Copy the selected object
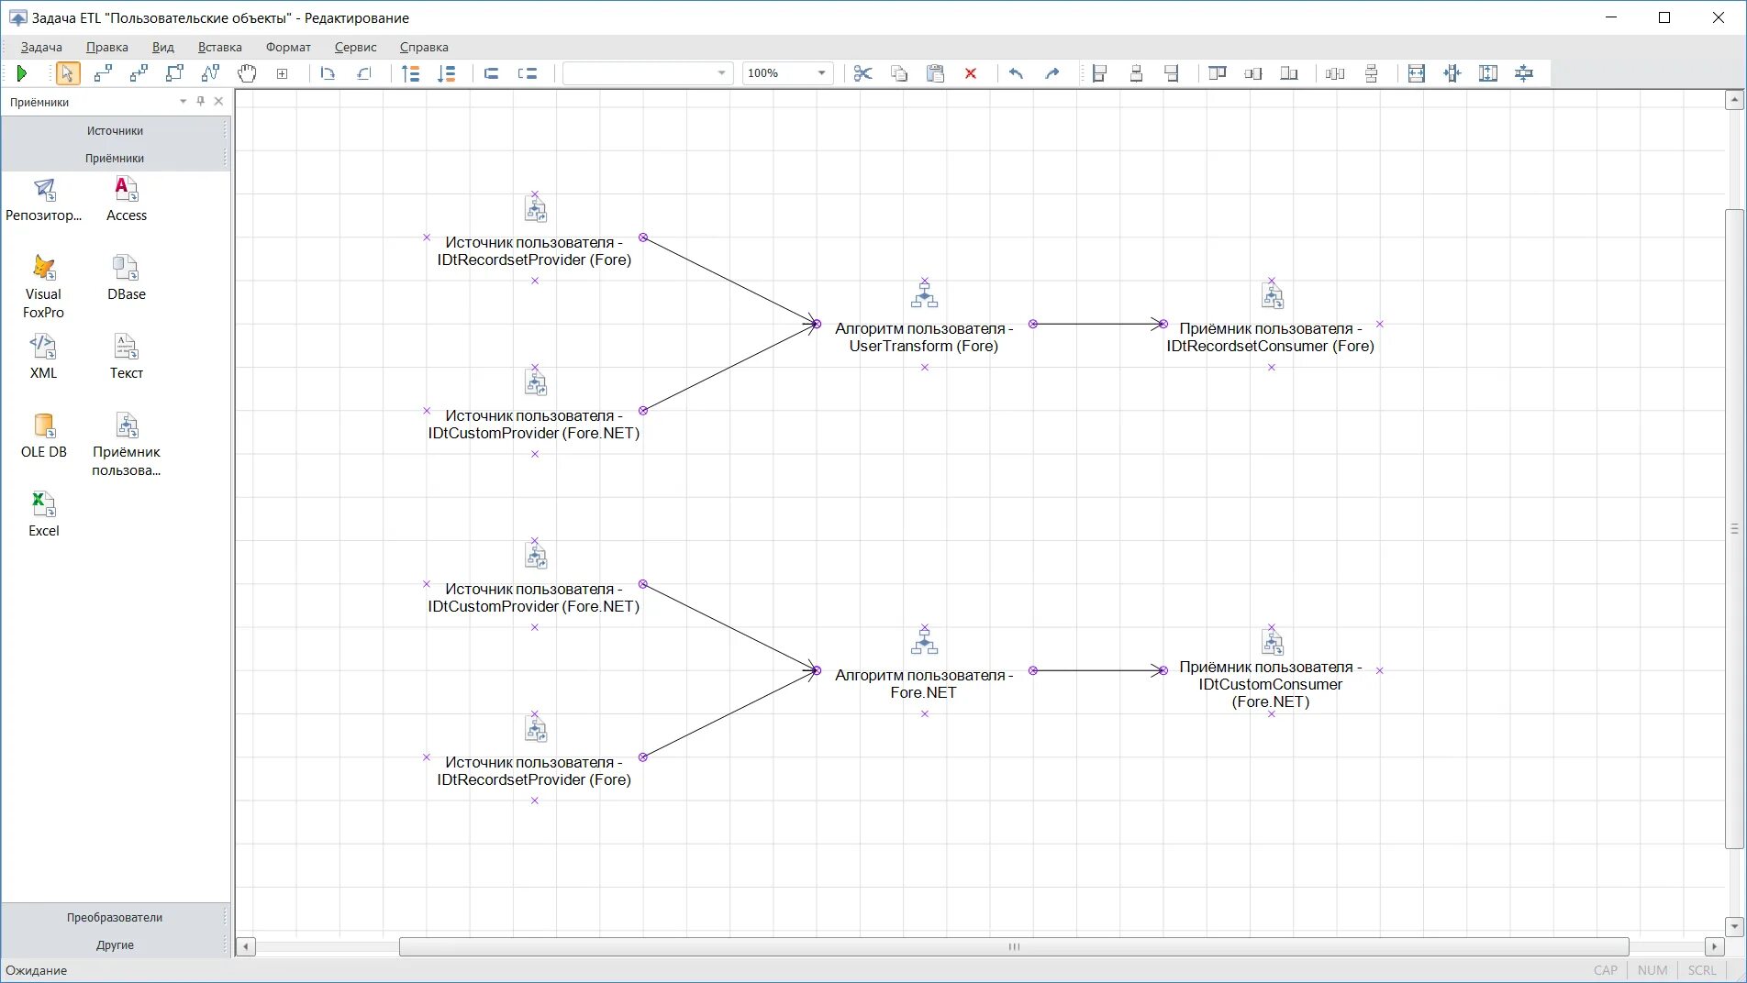The height and width of the screenshot is (983, 1747). (x=899, y=73)
